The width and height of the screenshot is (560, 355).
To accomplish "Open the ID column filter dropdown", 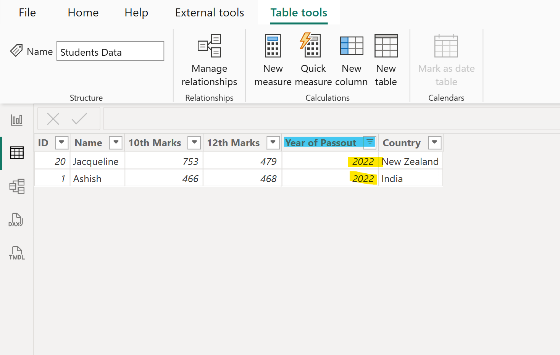I will [x=62, y=142].
